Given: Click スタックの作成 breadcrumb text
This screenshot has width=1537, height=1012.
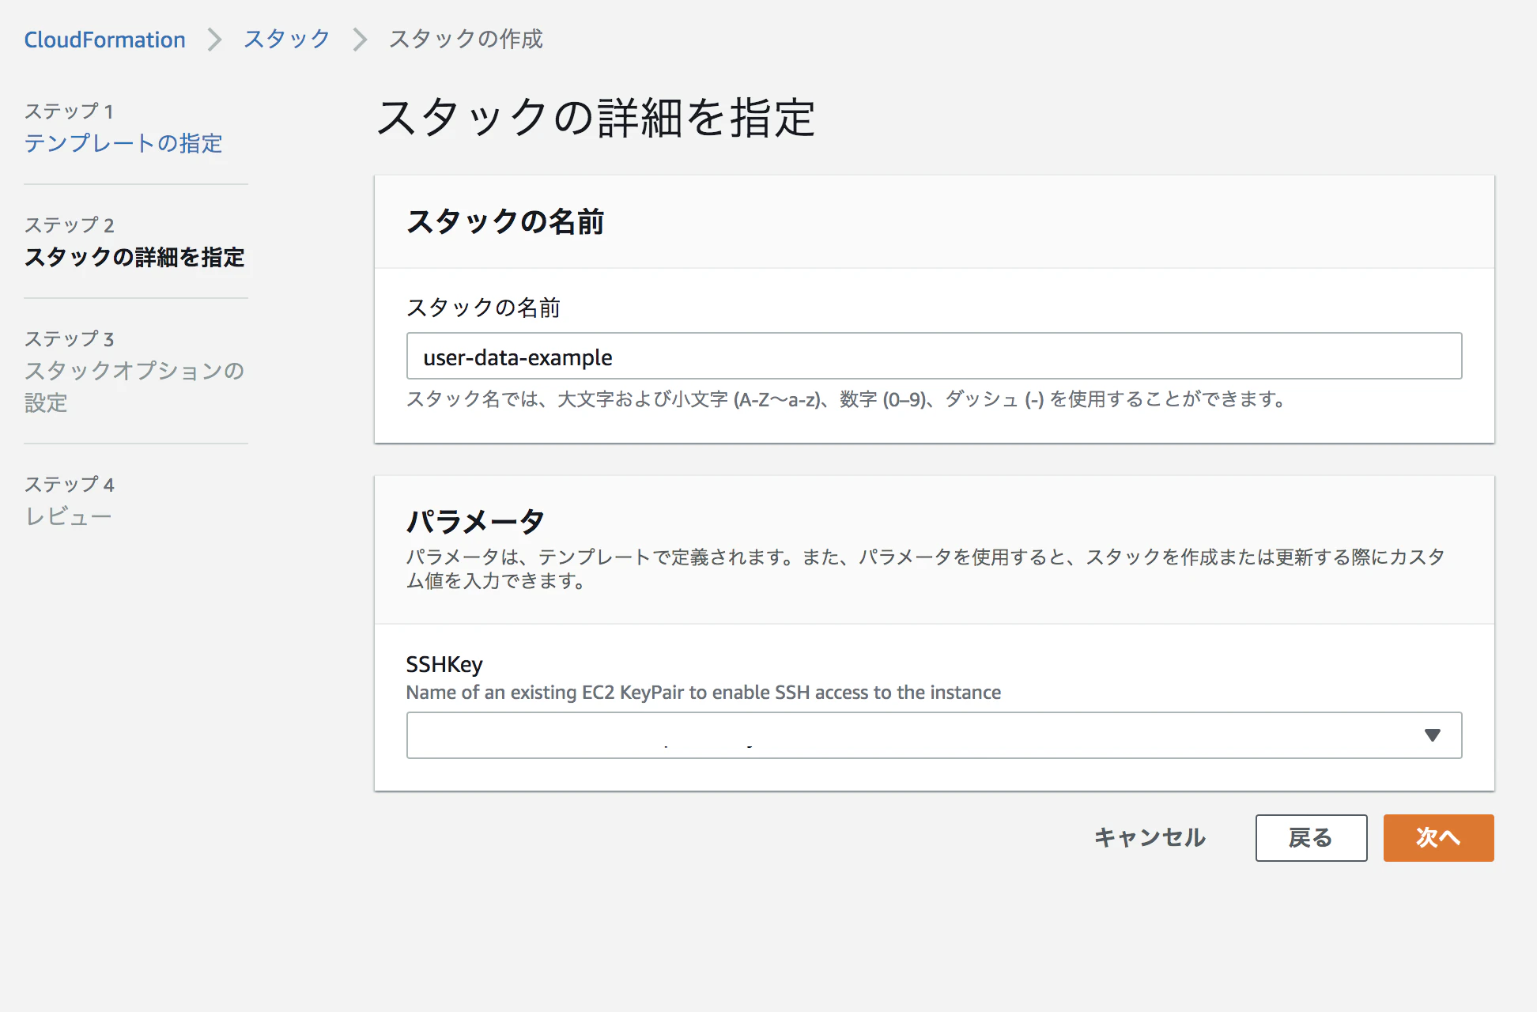Looking at the screenshot, I should point(466,39).
